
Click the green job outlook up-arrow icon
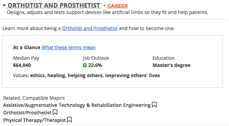click(x=85, y=65)
